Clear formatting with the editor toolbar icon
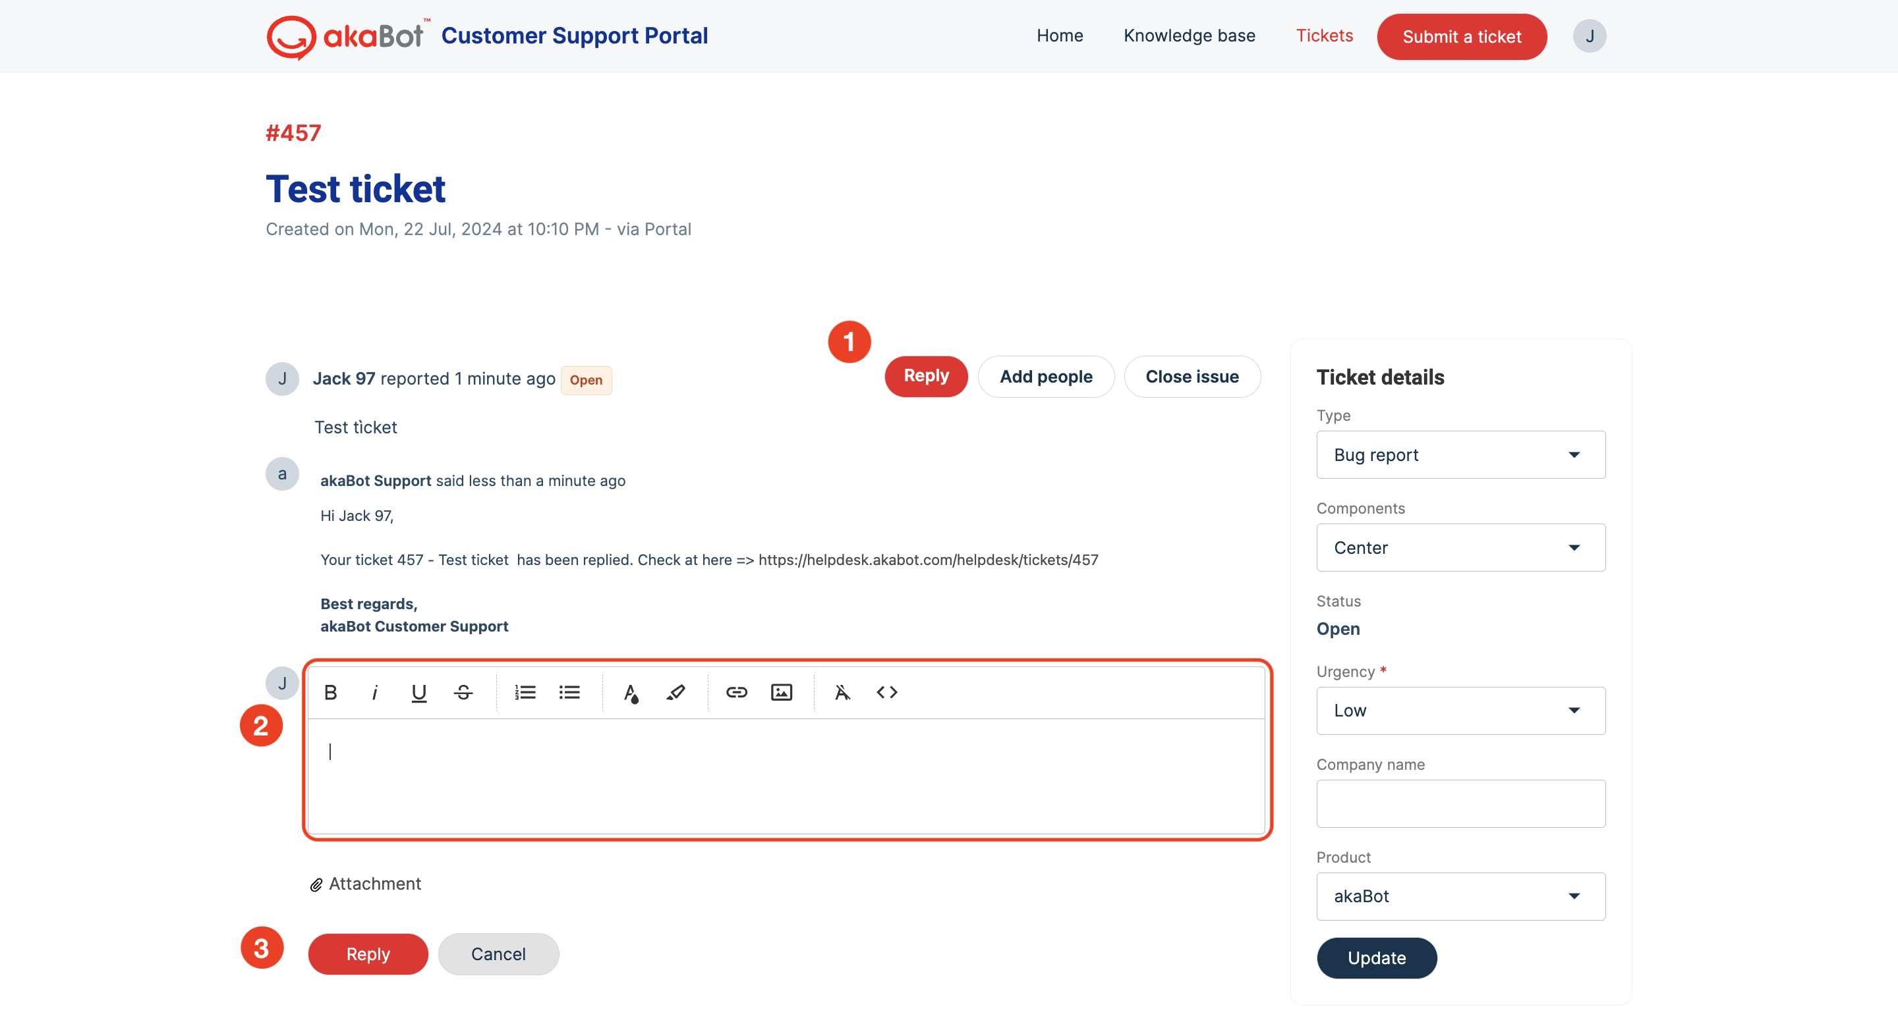This screenshot has height=1026, width=1898. [x=842, y=692]
